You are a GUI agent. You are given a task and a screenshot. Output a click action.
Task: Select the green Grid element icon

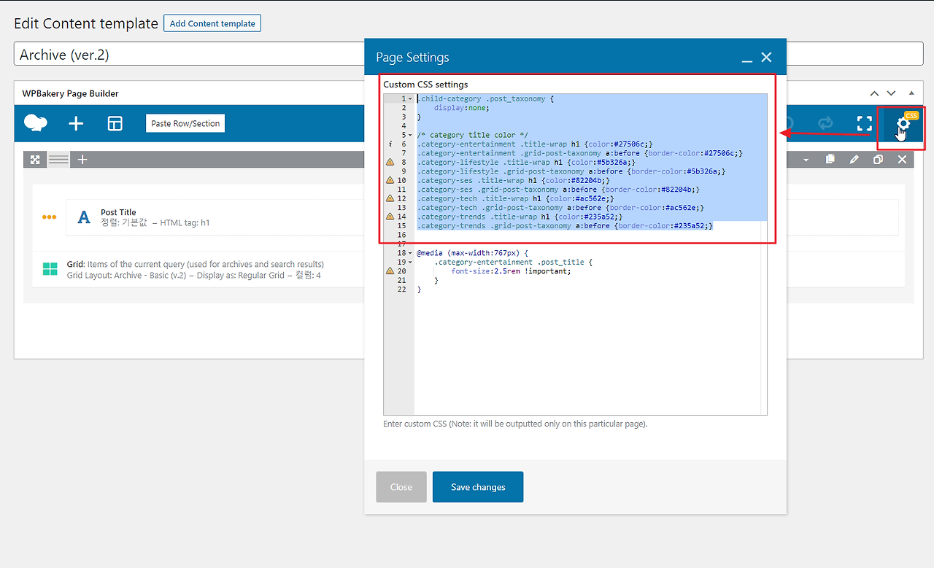[x=50, y=269]
